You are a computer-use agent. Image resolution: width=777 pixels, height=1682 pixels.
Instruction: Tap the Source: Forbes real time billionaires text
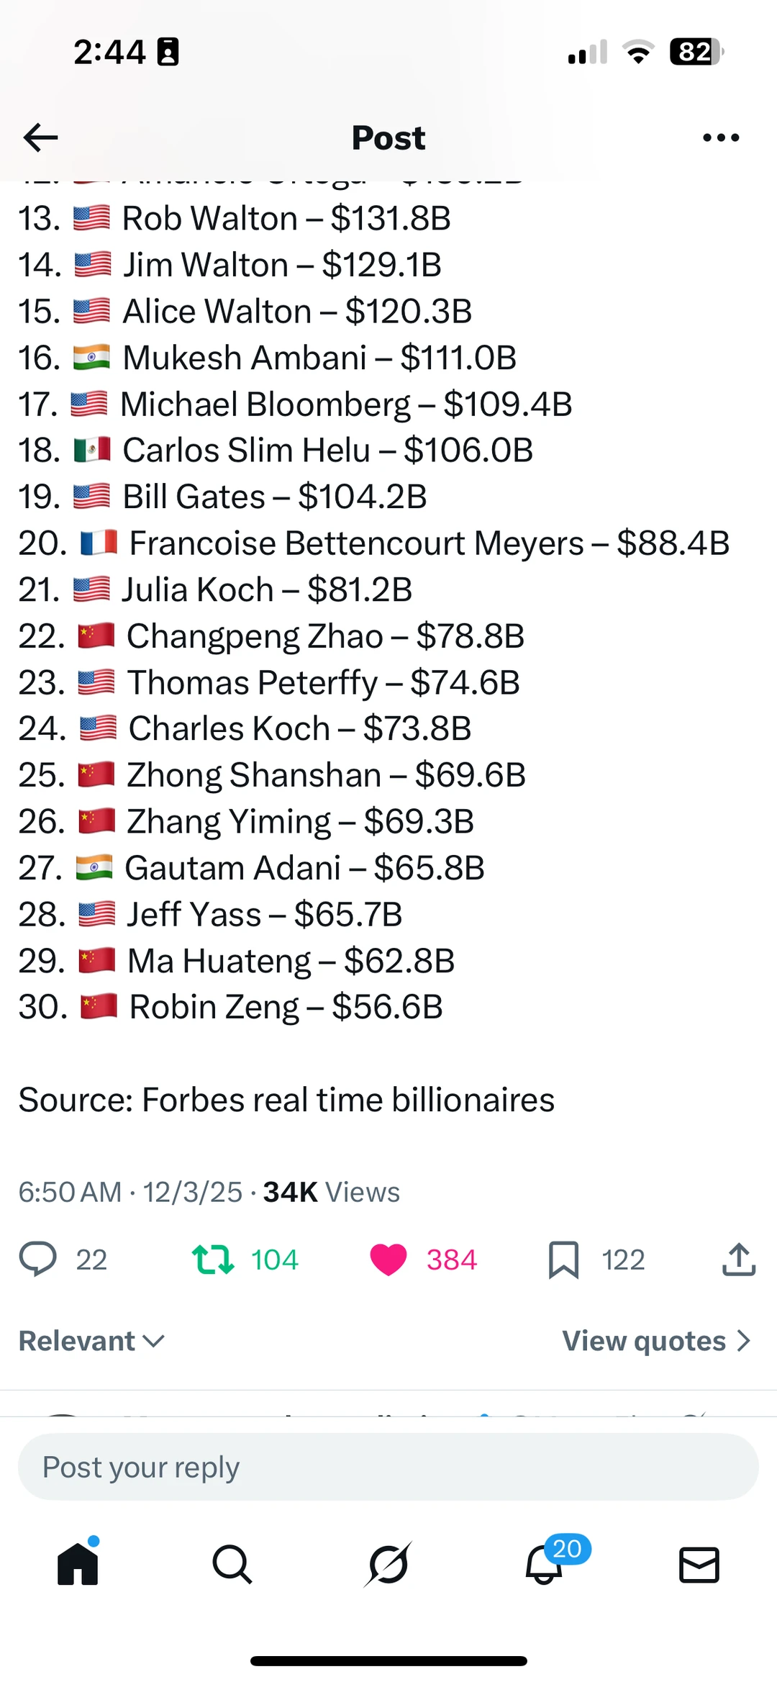click(x=286, y=1100)
